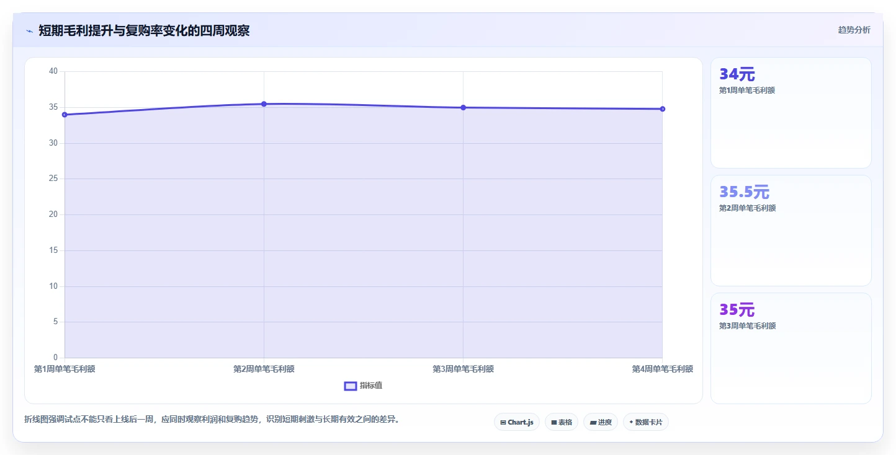Click the 表格 tag icon
The height and width of the screenshot is (455, 896).
(553, 422)
